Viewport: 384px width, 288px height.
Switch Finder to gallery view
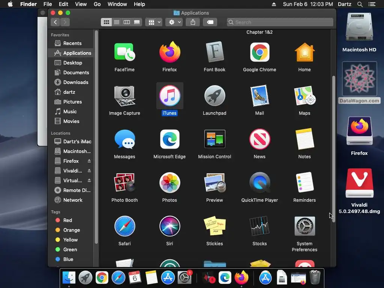click(x=137, y=22)
